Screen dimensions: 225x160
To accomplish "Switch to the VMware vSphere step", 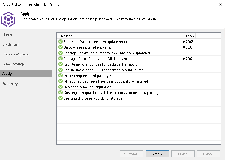I will pyautogui.click(x=16, y=54).
